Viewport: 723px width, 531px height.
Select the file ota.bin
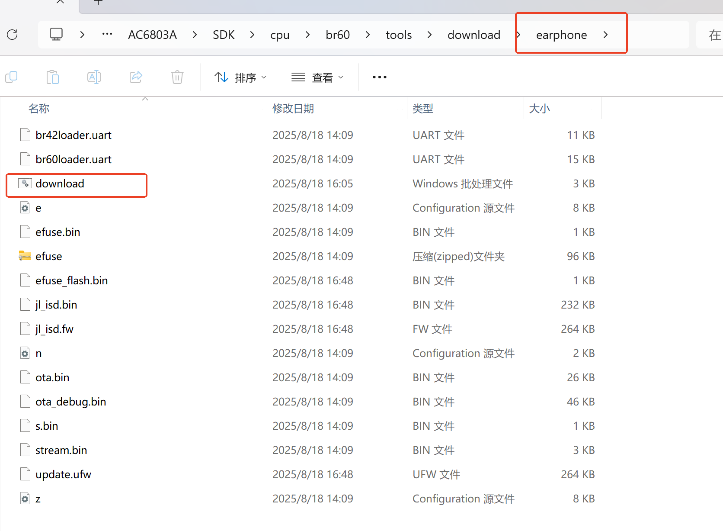click(x=52, y=377)
